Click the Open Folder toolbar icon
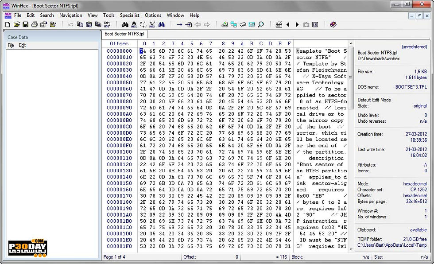434x264 pixels. pyautogui.click(x=53, y=25)
